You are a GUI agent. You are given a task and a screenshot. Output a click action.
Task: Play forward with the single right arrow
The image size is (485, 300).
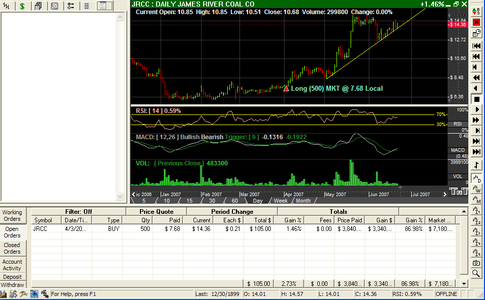click(476, 109)
